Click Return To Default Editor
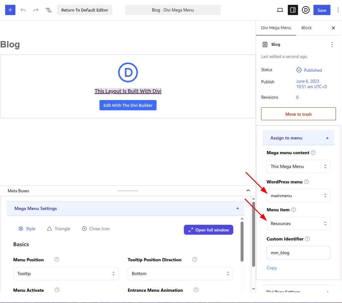 (85, 10)
